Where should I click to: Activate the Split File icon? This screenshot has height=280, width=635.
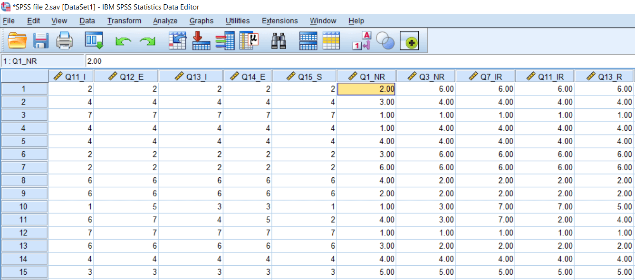[x=308, y=41]
